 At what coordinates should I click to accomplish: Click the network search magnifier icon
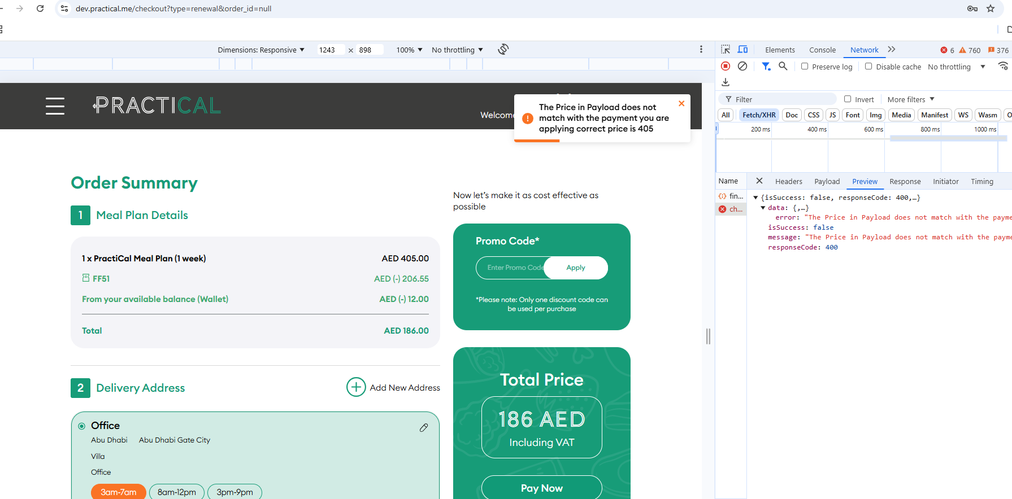pyautogui.click(x=783, y=66)
